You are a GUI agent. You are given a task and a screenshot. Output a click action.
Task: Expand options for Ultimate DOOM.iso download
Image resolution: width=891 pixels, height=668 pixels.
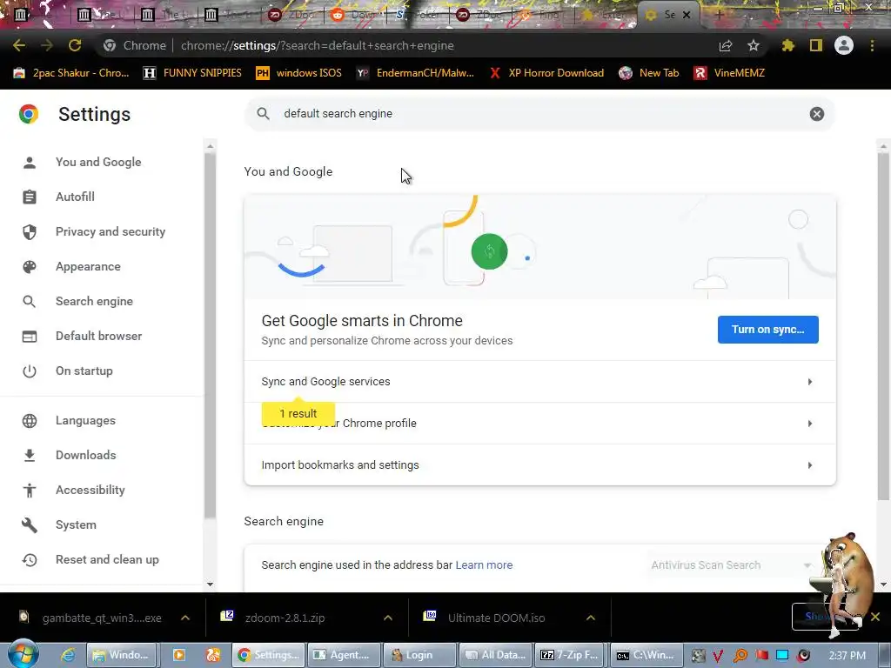click(x=591, y=618)
